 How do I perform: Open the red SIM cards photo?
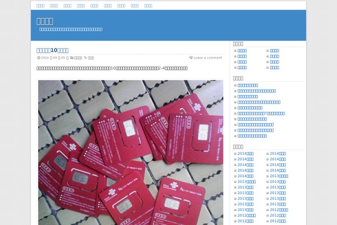click(x=131, y=152)
